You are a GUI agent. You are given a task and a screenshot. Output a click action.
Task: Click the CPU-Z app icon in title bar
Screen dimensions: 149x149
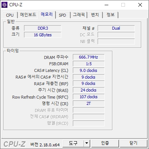tap(4, 5)
